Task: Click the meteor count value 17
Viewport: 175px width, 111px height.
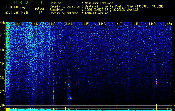Action: pyautogui.click(x=40, y=13)
